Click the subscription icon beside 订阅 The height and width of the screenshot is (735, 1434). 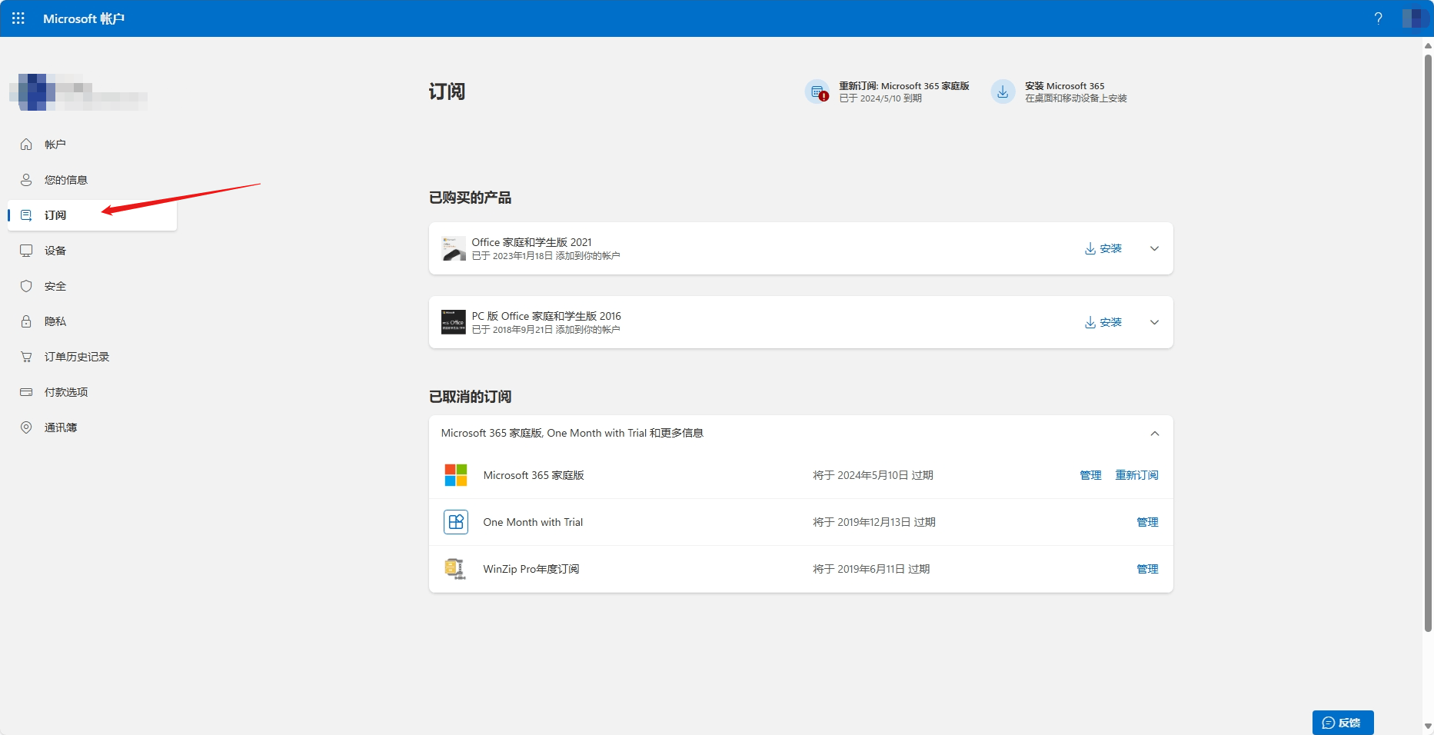pos(26,215)
